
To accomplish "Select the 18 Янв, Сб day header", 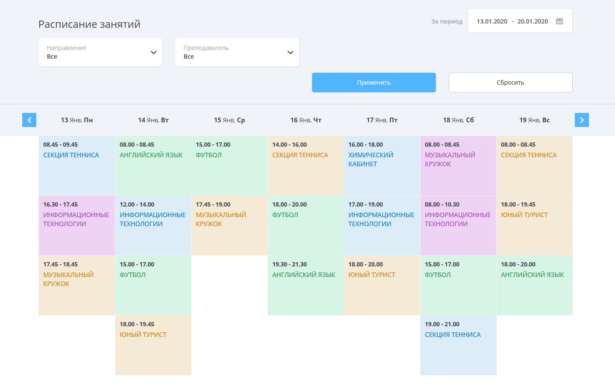I will pyautogui.click(x=458, y=120).
